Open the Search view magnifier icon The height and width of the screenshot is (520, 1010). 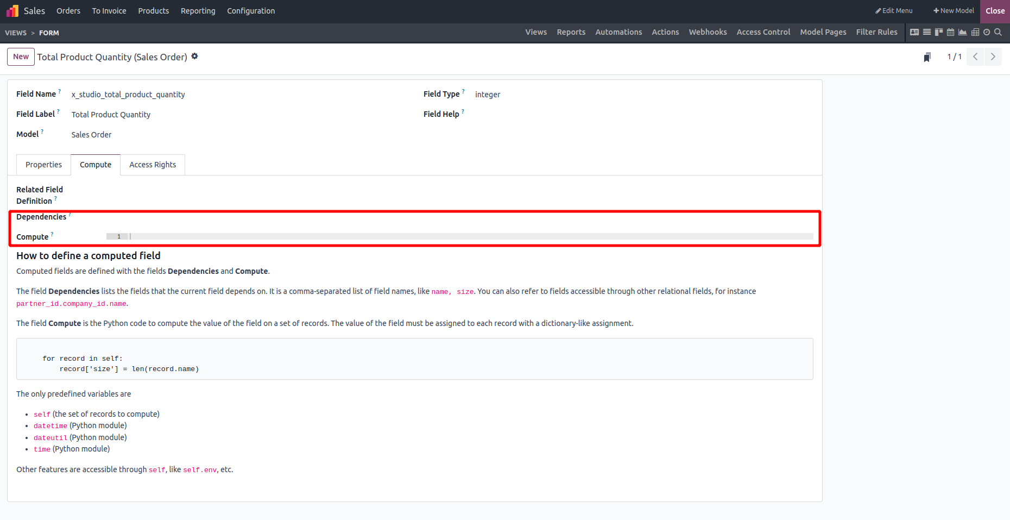coord(998,32)
